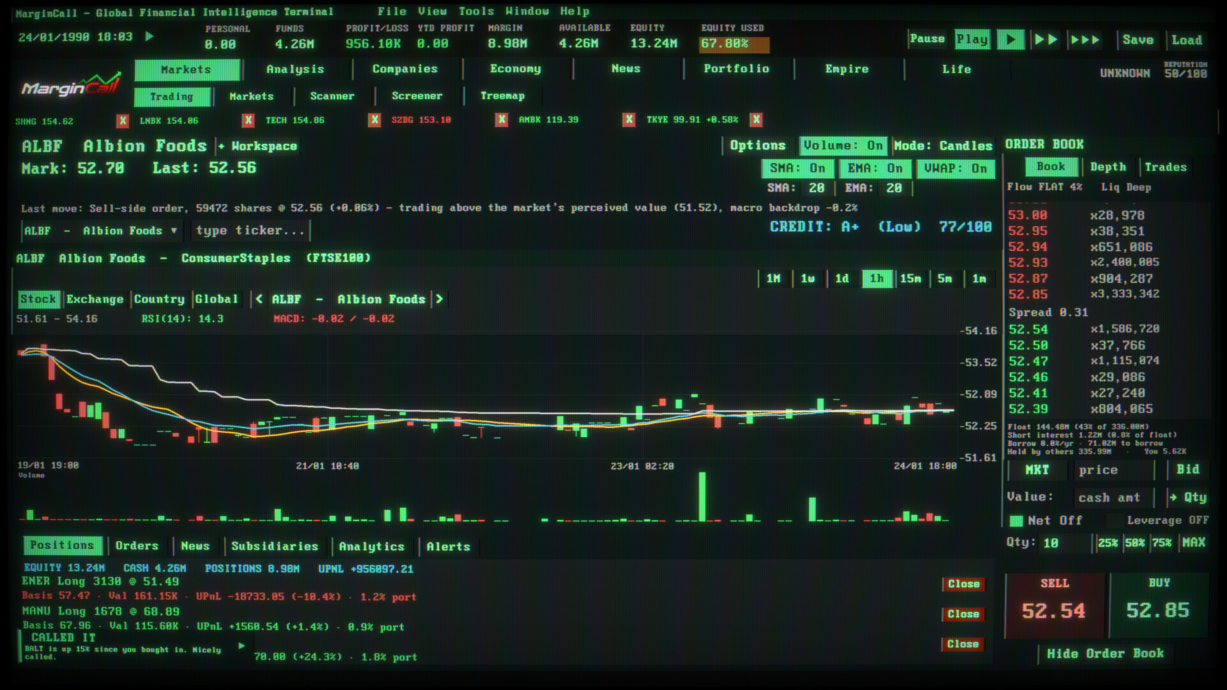Open the Portfolio main tab
This screenshot has height=690, width=1227.
click(x=736, y=69)
